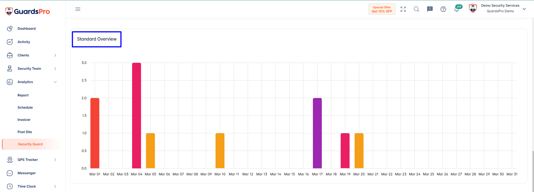
Task: Click the Special Offer 15% OFF button
Action: coord(382,9)
